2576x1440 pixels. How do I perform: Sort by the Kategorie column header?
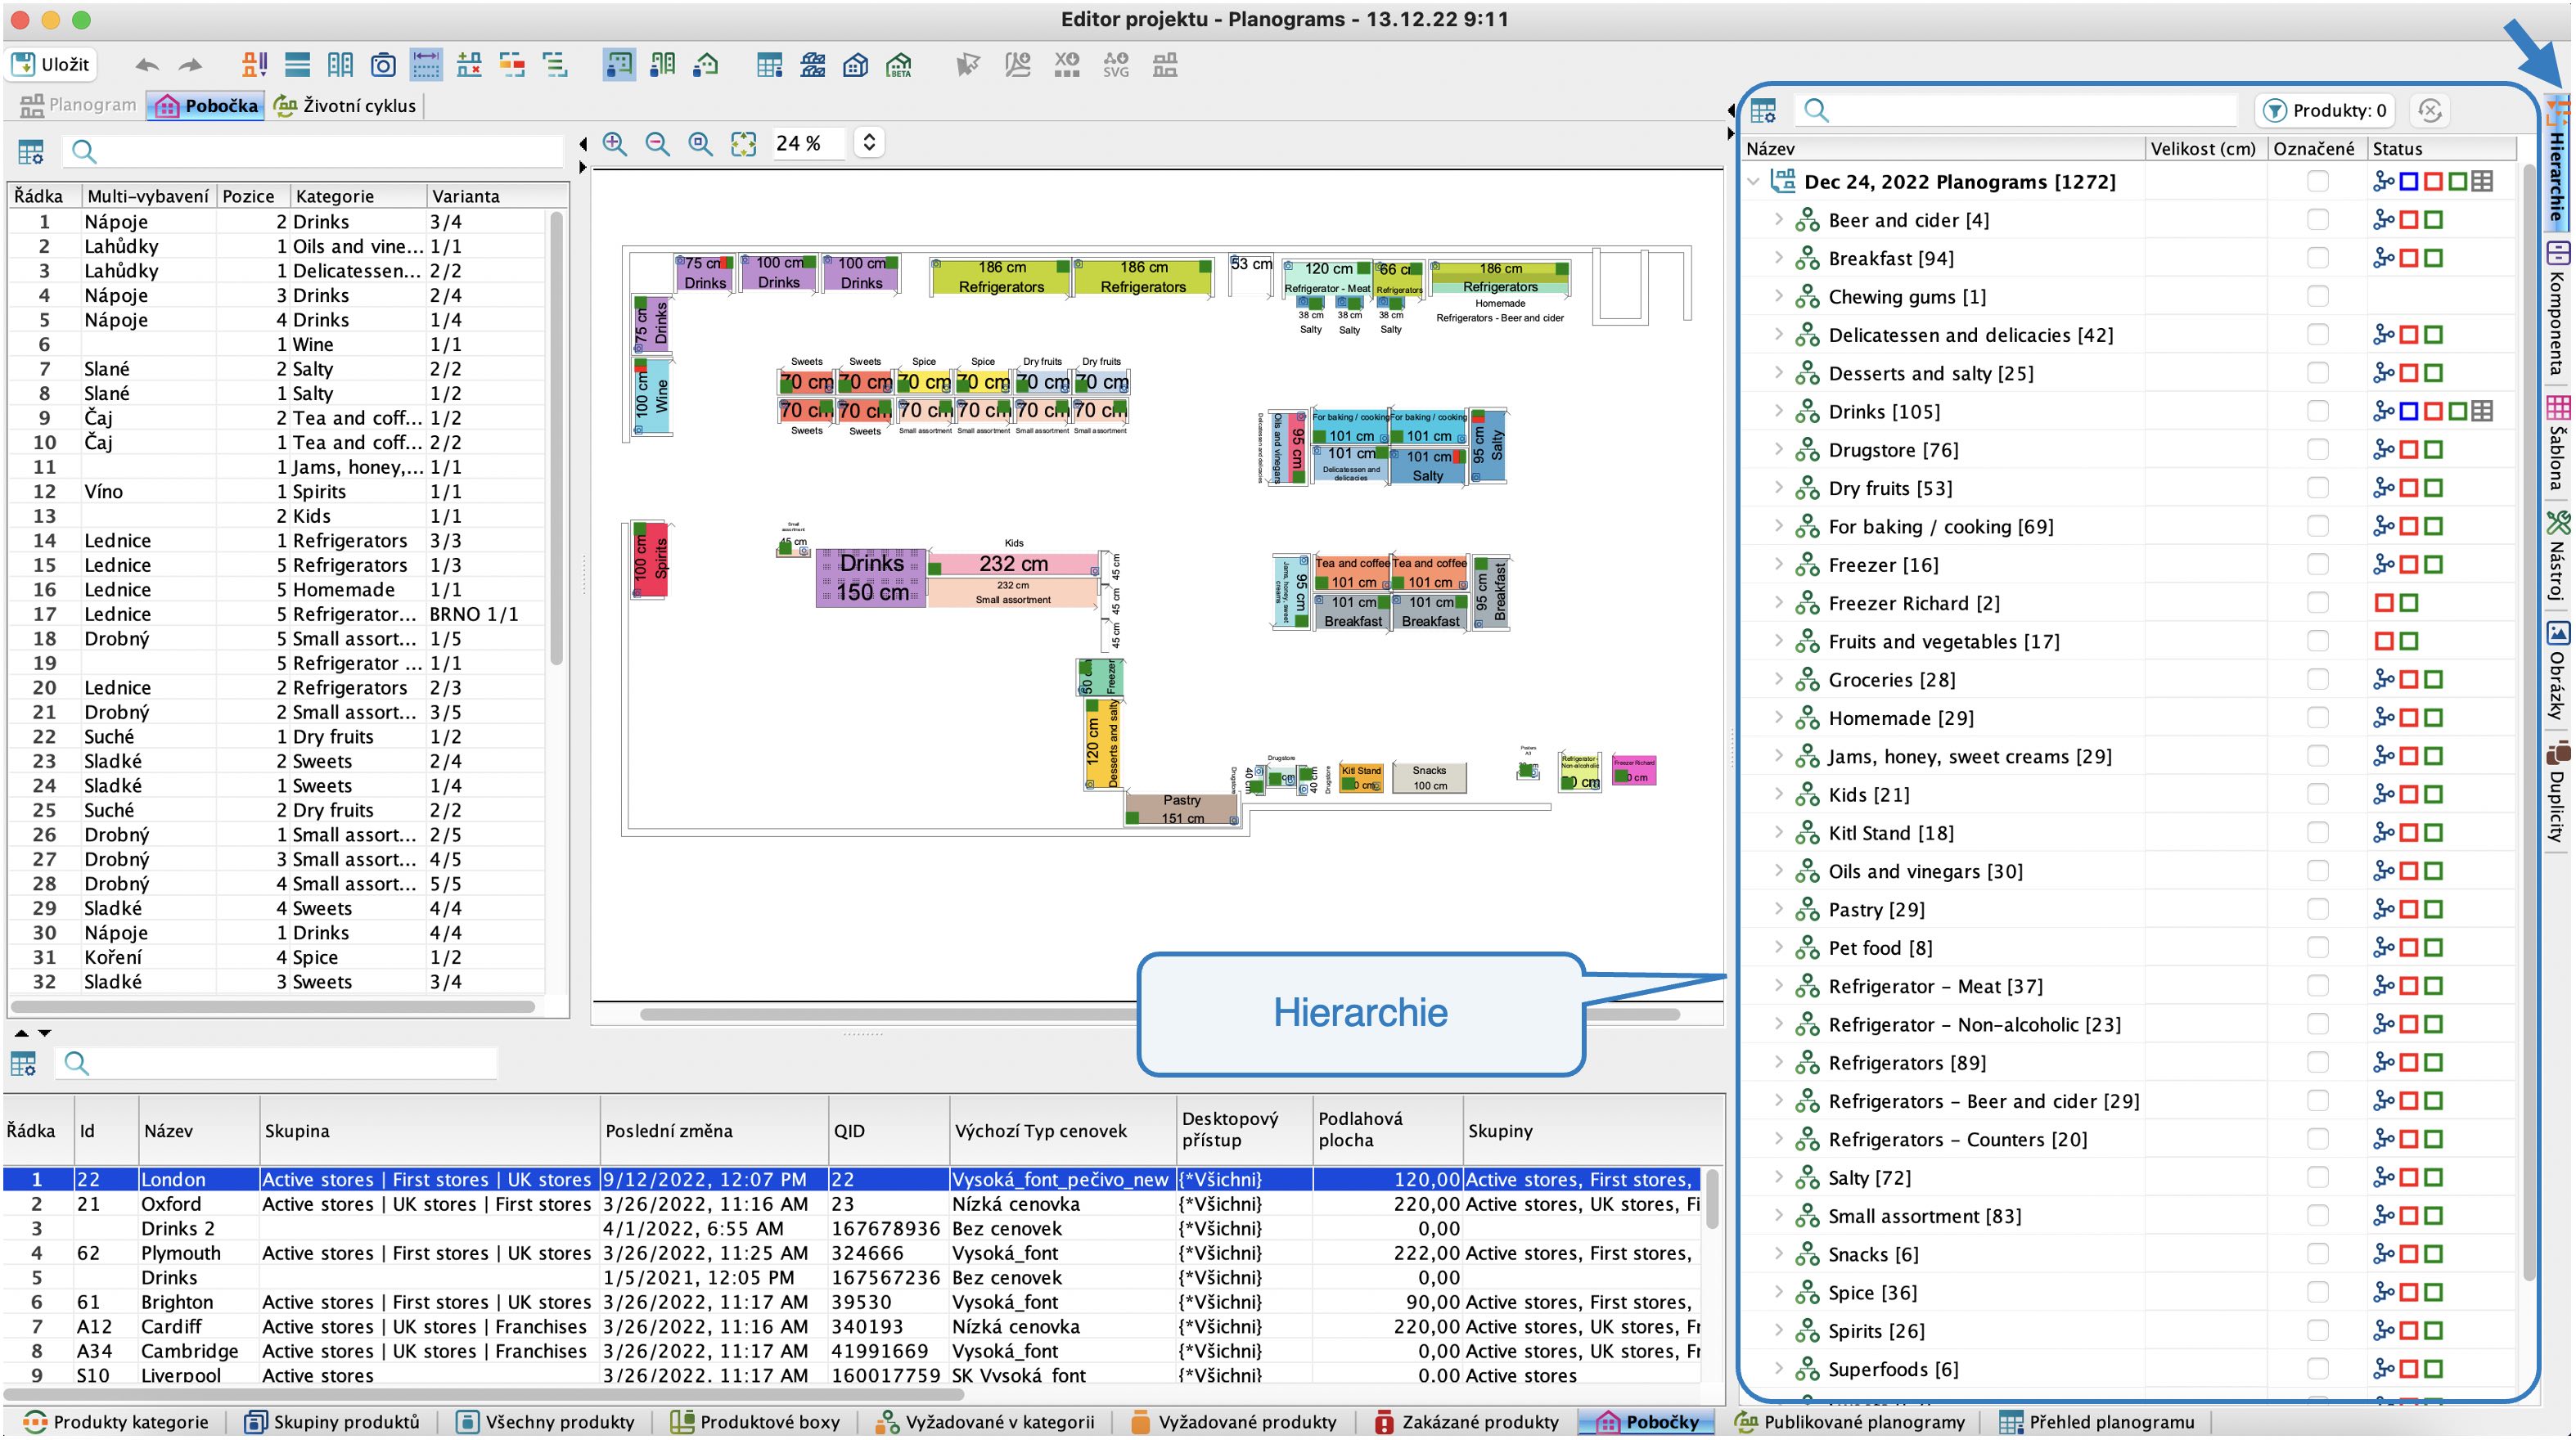(x=358, y=196)
